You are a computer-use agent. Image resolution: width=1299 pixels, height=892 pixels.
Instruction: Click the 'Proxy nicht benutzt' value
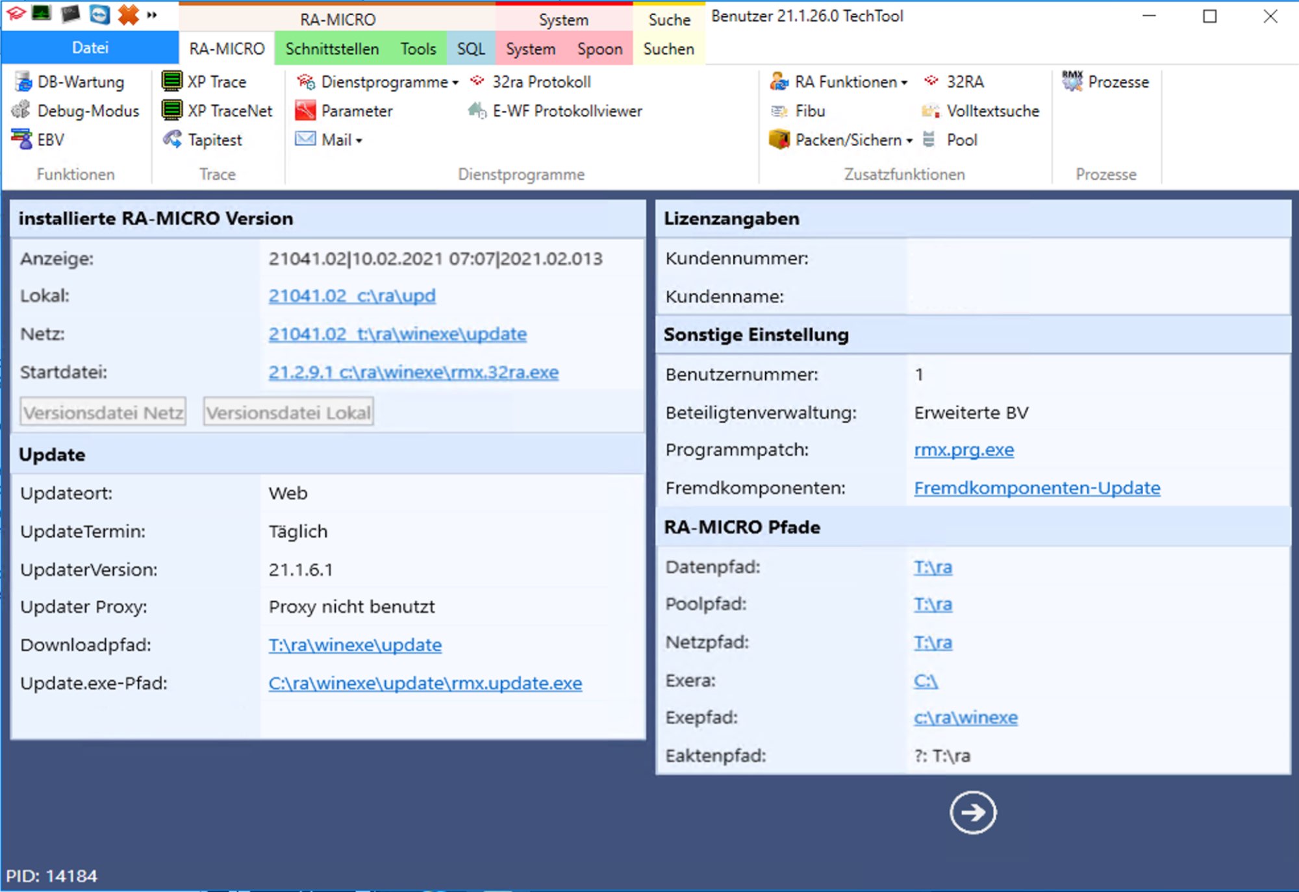pyautogui.click(x=352, y=607)
